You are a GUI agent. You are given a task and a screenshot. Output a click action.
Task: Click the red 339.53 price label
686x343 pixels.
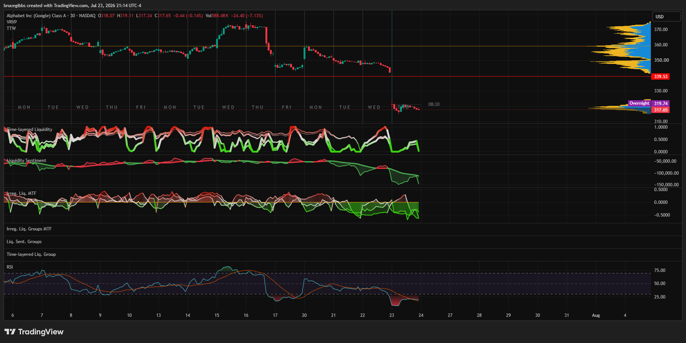click(661, 77)
